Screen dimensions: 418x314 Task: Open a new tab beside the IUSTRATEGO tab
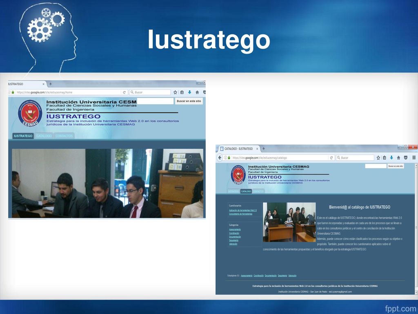pos(50,84)
